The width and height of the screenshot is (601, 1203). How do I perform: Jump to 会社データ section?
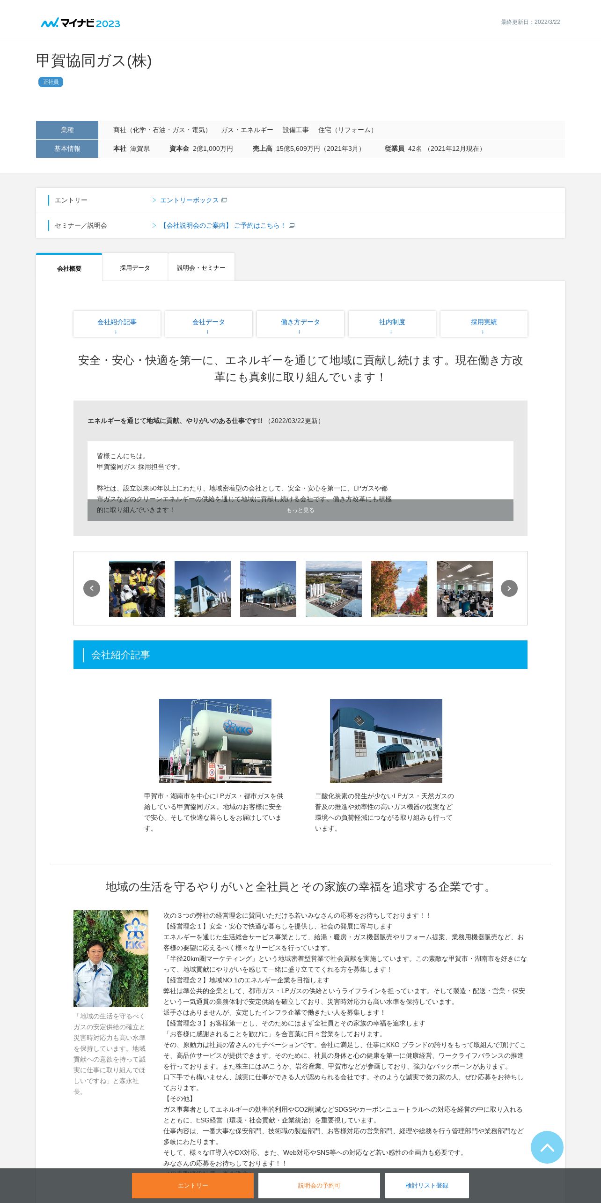[209, 324]
